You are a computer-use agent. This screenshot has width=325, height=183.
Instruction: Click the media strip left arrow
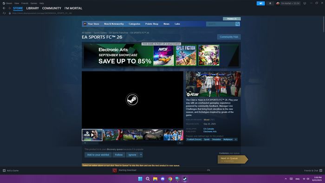(x=85, y=143)
